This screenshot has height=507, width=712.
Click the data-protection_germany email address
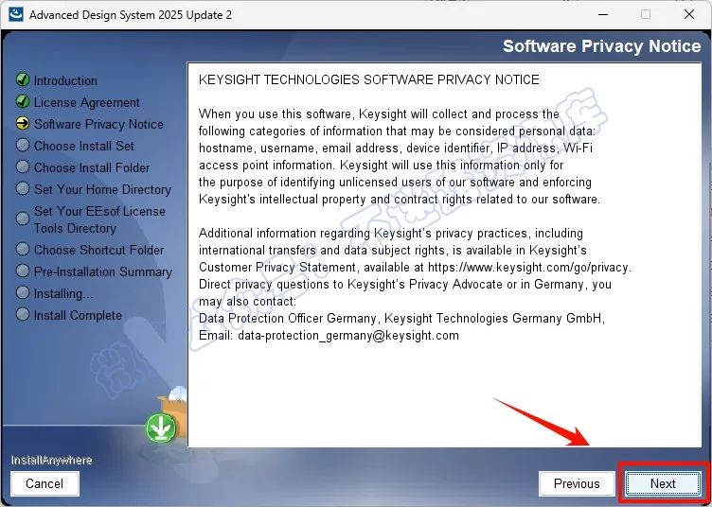348,336
